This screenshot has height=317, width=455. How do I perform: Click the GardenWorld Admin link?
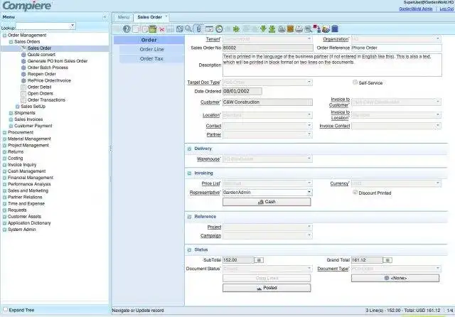(x=415, y=9)
